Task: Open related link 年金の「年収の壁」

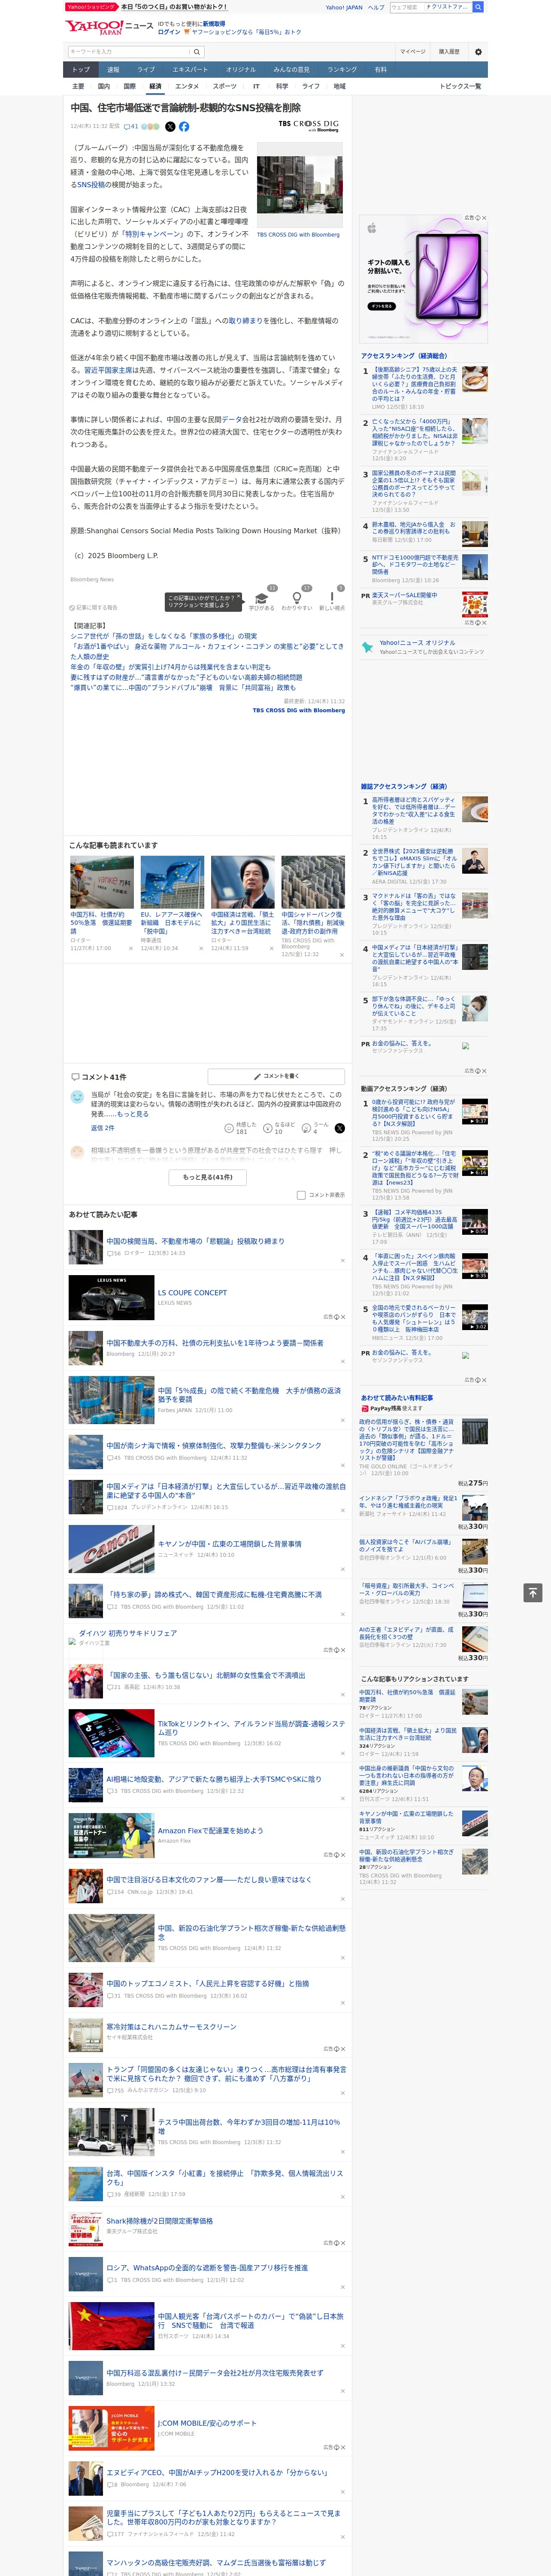Action: (x=170, y=667)
